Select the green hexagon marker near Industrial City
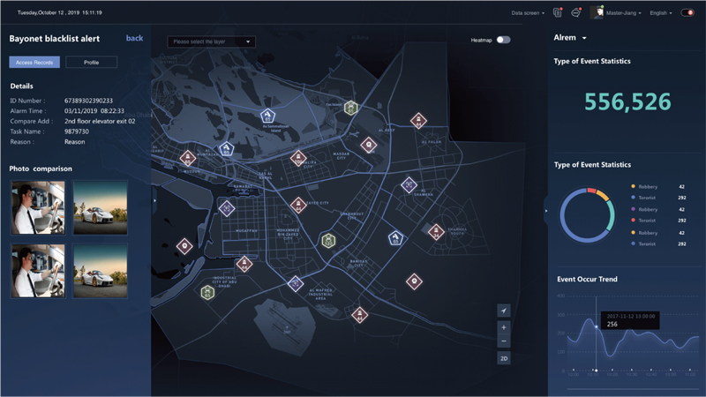Viewport: 706px width, 397px height. (x=207, y=292)
